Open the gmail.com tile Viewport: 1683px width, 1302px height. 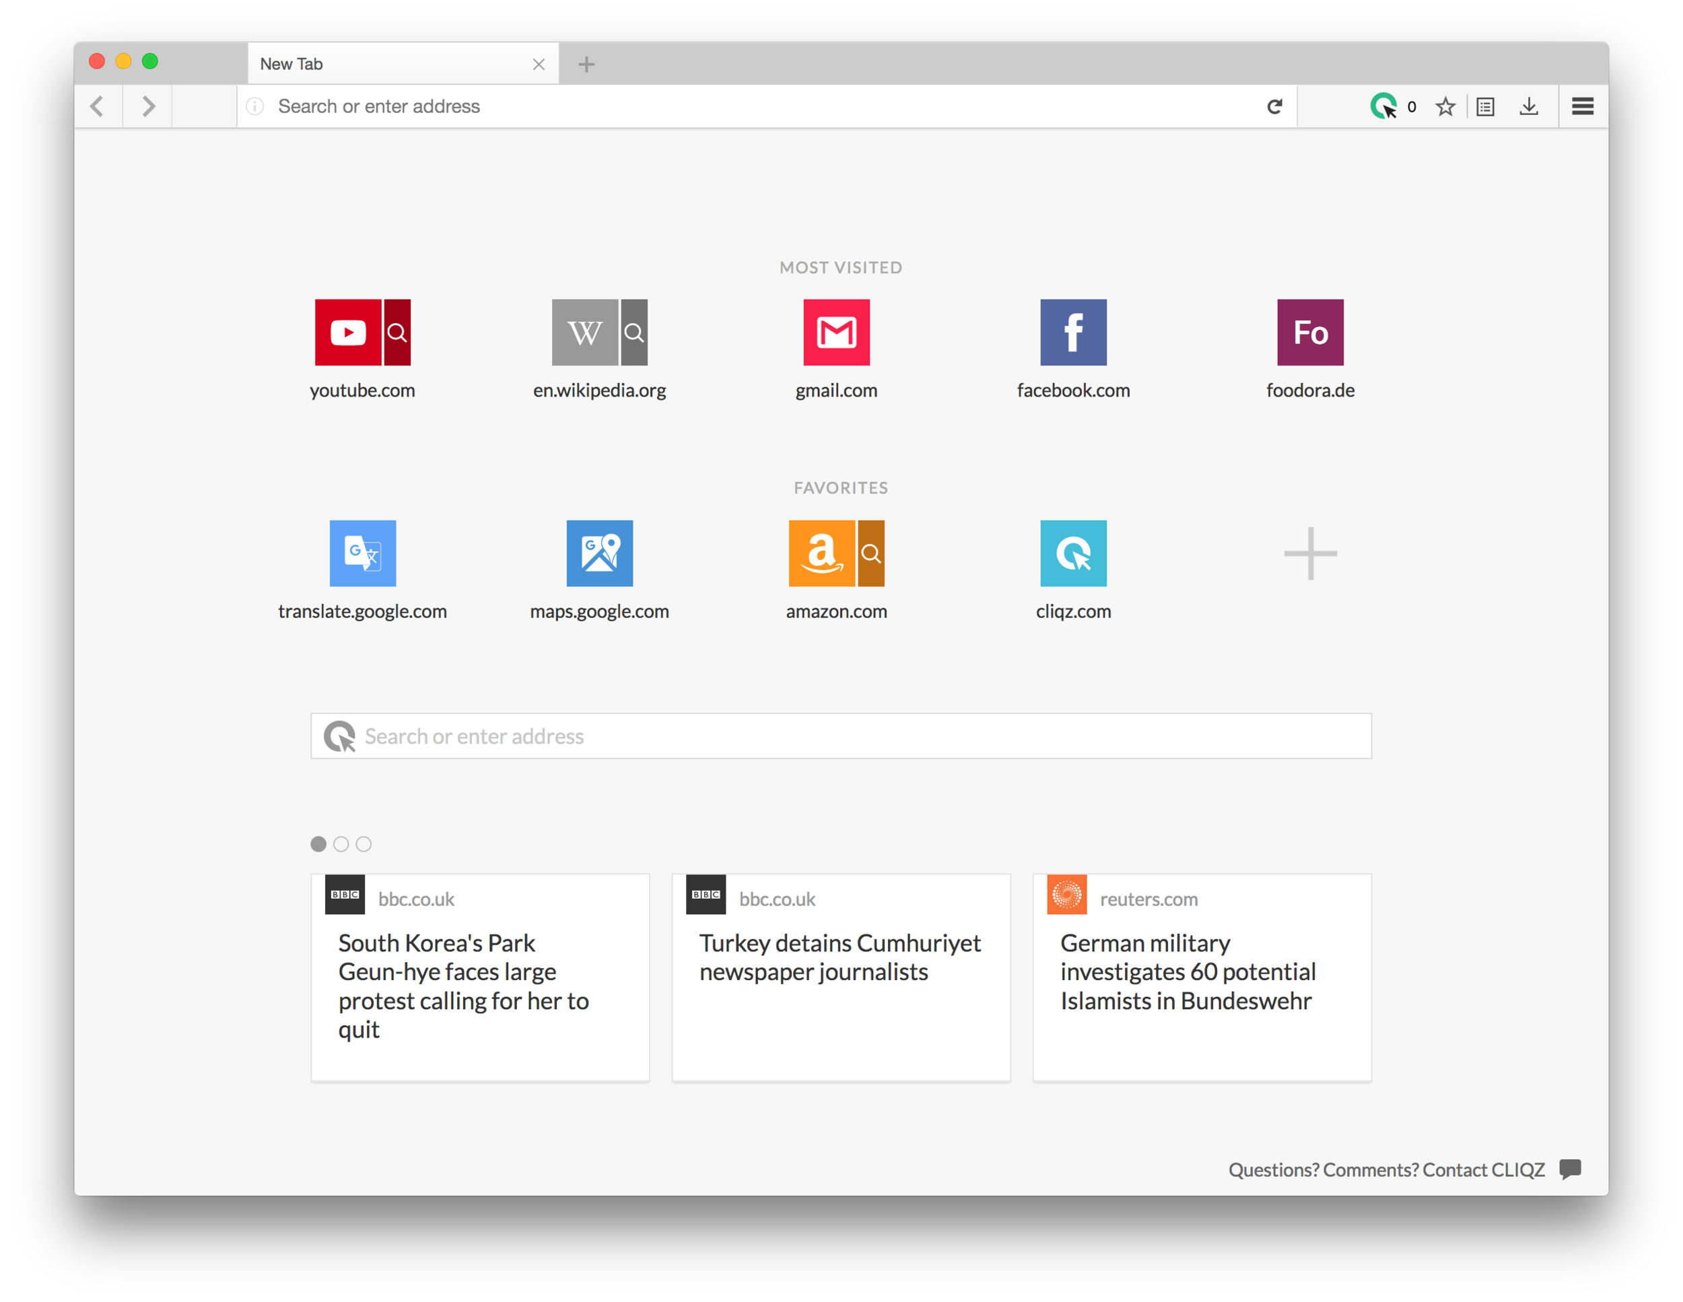click(836, 332)
